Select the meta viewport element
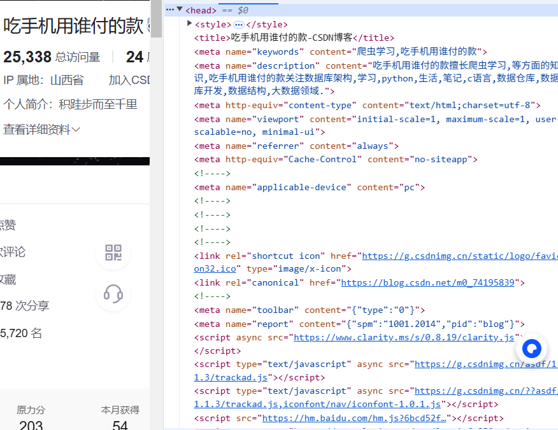The image size is (558, 430). (x=376, y=125)
